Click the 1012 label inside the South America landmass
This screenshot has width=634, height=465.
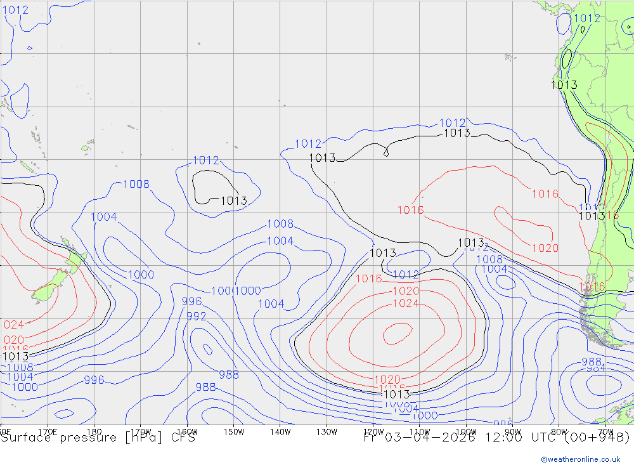coord(586,18)
